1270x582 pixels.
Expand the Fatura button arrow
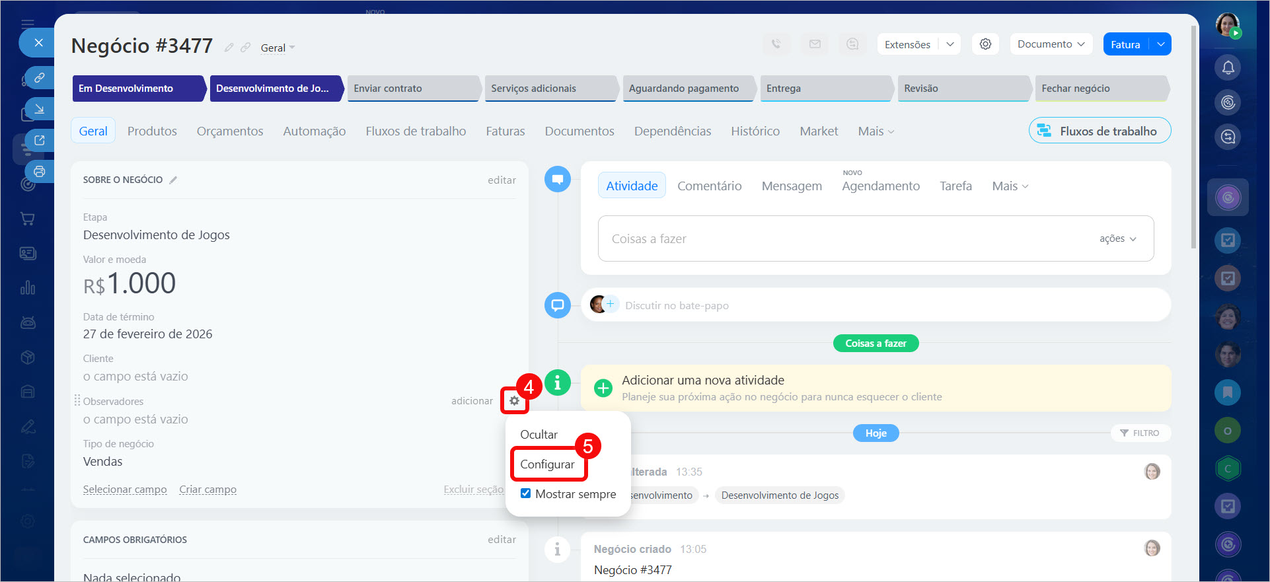[1161, 44]
